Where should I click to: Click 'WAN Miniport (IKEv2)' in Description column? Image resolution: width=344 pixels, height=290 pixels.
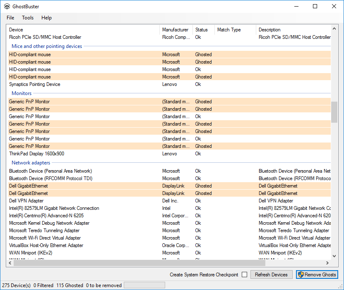[x=280, y=253]
